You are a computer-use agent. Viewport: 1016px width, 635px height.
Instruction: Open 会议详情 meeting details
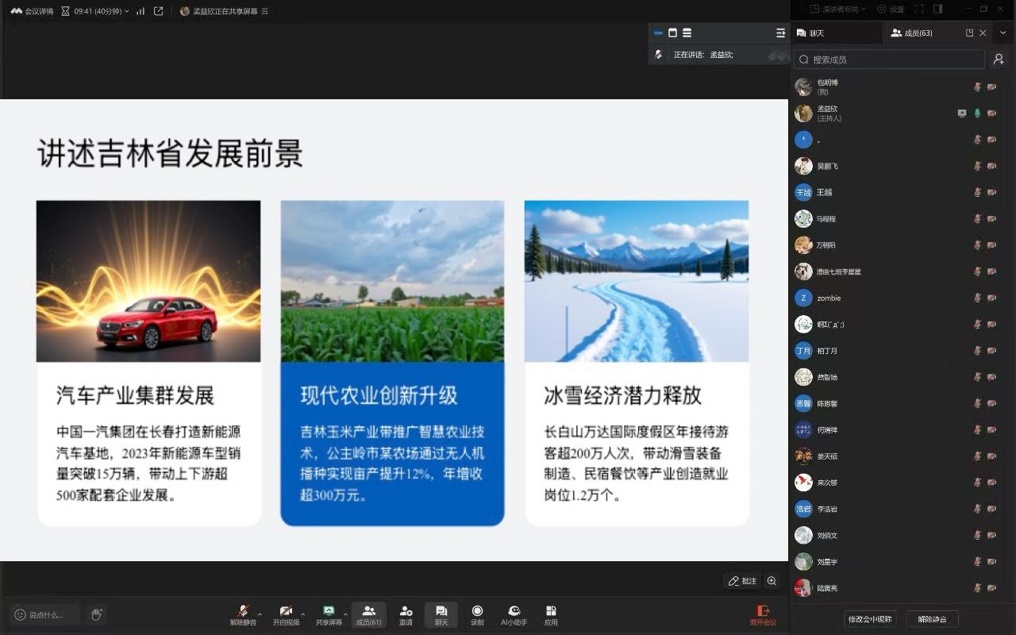[x=32, y=11]
